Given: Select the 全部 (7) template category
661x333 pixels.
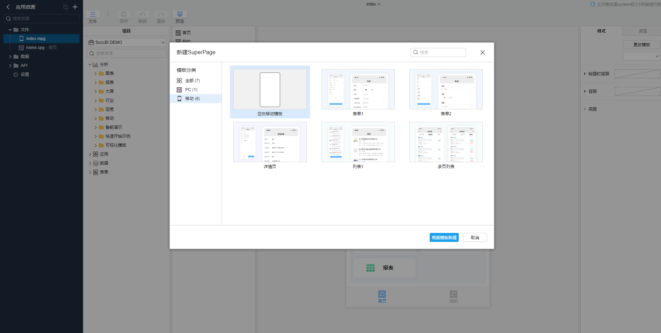Looking at the screenshot, I should pos(193,81).
